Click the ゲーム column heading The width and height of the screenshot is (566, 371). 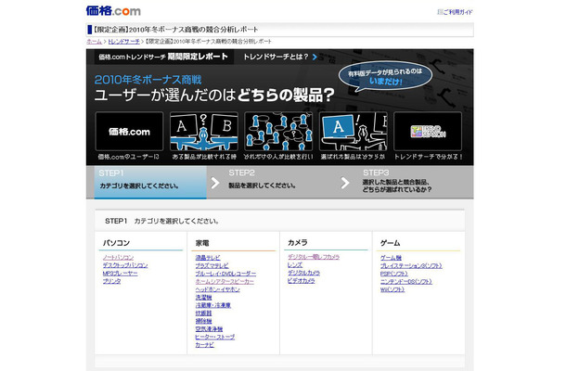(391, 243)
